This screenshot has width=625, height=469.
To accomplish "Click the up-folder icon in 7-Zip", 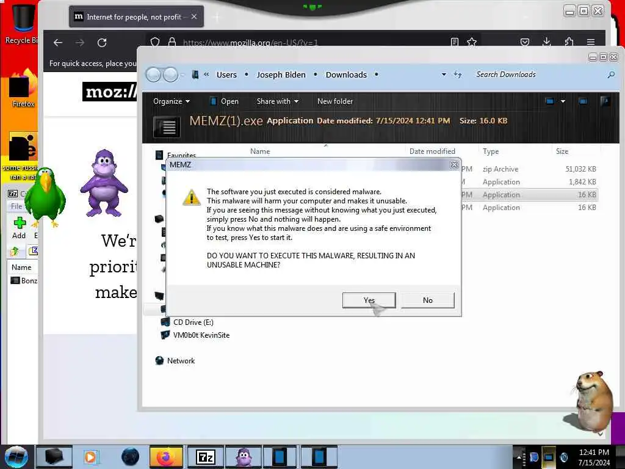I will click(15, 251).
